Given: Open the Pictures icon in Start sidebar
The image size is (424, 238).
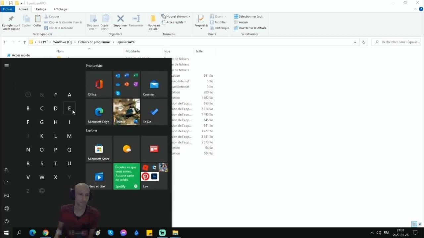Looking at the screenshot, I should 7,196.
